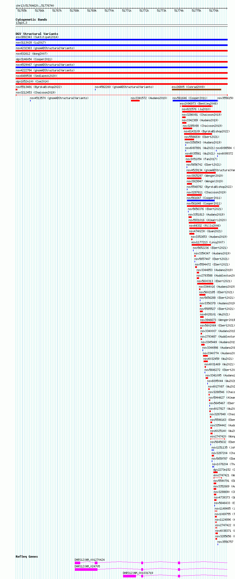Open the DHRS12|NM_001270424 gene label
235x579 pixels.
coord(90,560)
